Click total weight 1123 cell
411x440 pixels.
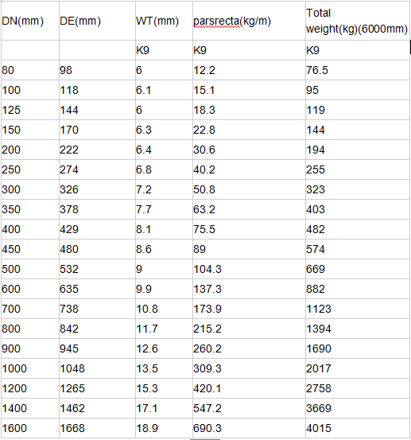[x=358, y=309]
